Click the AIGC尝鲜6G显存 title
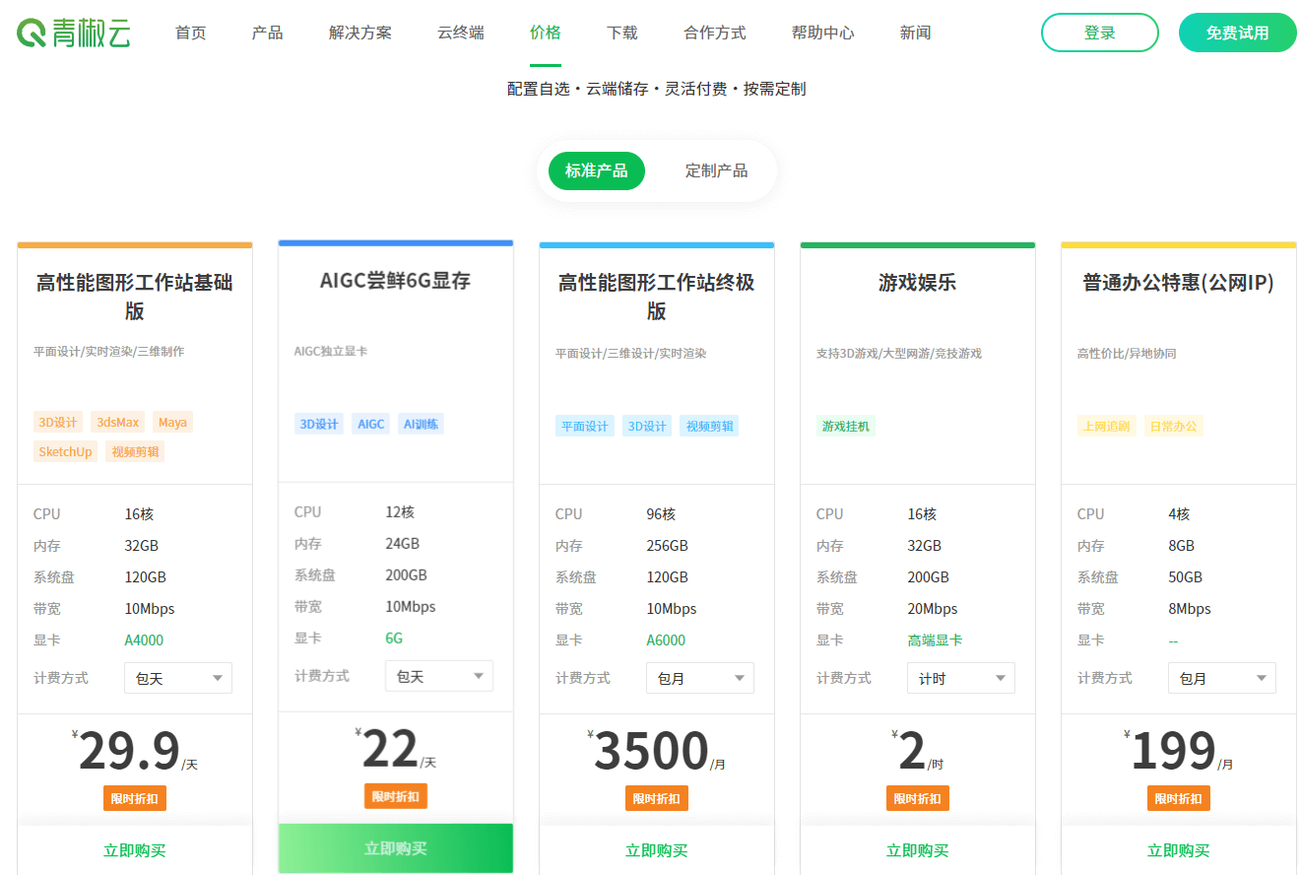This screenshot has width=1301, height=875. [x=396, y=281]
